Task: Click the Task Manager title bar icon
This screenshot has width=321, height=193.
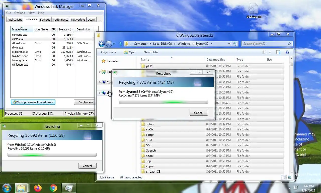Action: click(6, 6)
